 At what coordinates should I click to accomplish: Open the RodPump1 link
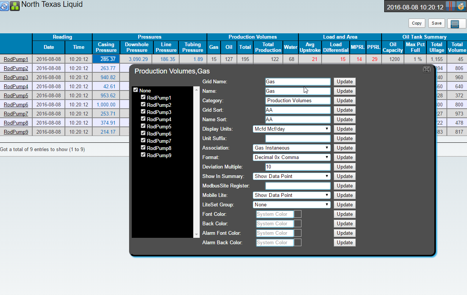[16, 59]
